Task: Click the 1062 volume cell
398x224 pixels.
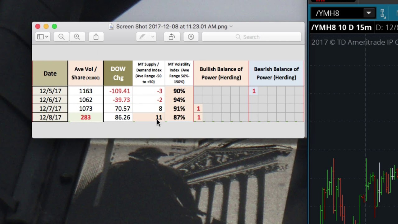Action: coord(86,100)
